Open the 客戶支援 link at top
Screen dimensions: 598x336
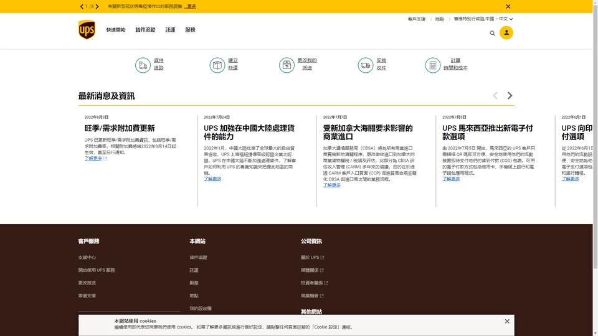click(x=417, y=19)
